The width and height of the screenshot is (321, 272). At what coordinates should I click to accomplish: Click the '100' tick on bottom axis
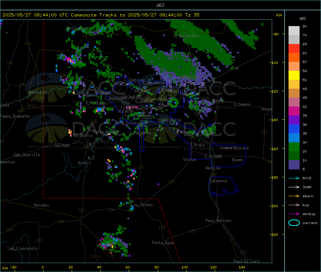185,267
